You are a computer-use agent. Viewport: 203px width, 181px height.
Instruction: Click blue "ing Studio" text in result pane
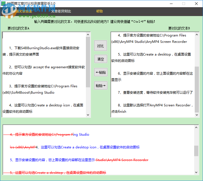[x=81, y=135]
